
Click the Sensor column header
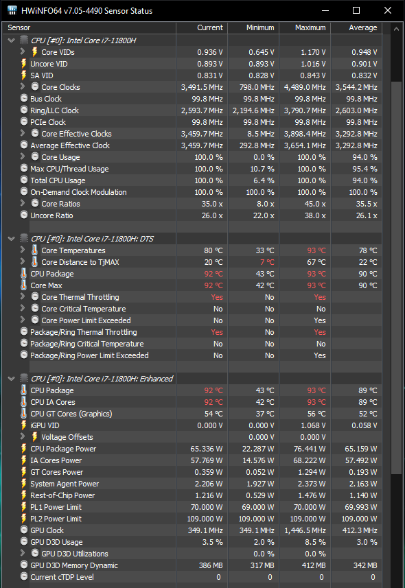pos(89,27)
